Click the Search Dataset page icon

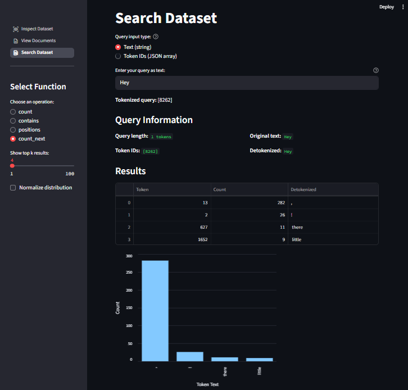16,53
